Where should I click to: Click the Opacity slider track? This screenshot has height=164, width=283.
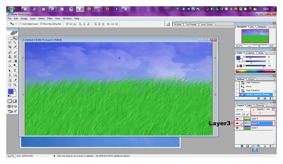(263, 113)
